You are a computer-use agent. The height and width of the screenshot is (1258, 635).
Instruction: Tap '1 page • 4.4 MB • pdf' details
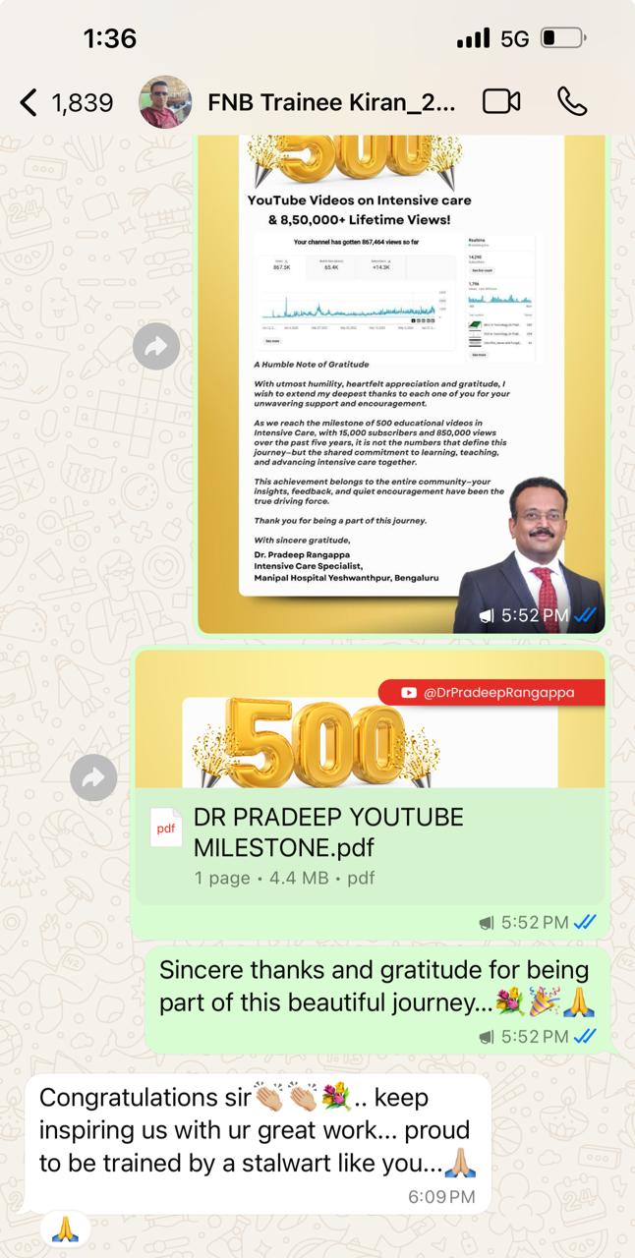tap(284, 878)
